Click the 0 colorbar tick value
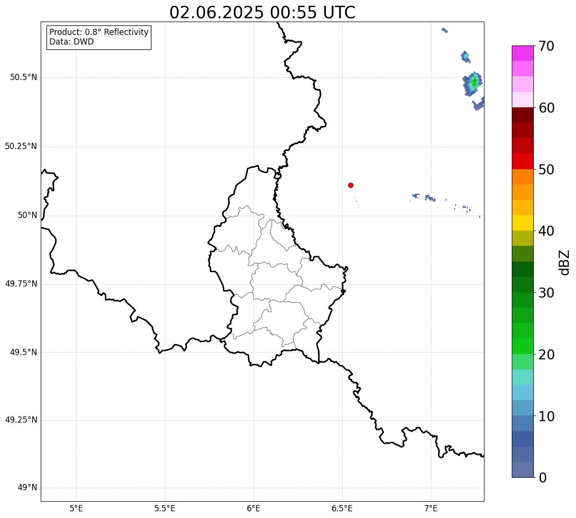This screenshot has width=576, height=518. (x=542, y=478)
